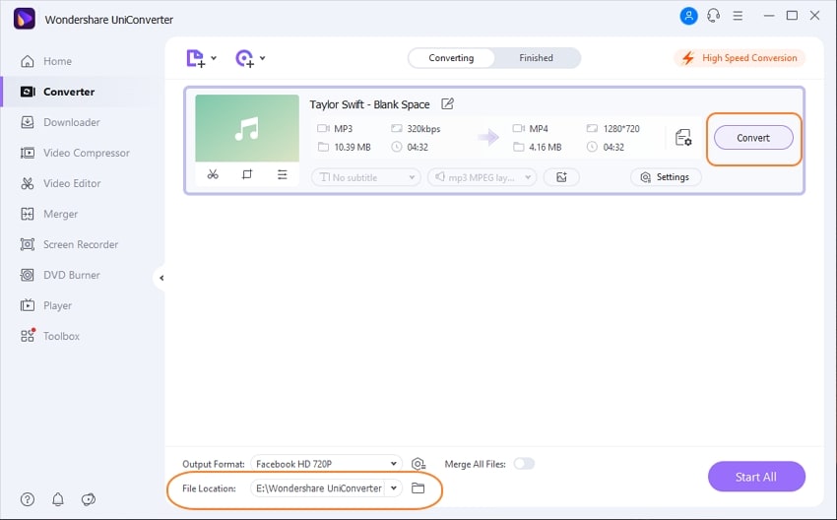Collapse the sidebar with the arrow handle
The height and width of the screenshot is (520, 837).
point(161,278)
